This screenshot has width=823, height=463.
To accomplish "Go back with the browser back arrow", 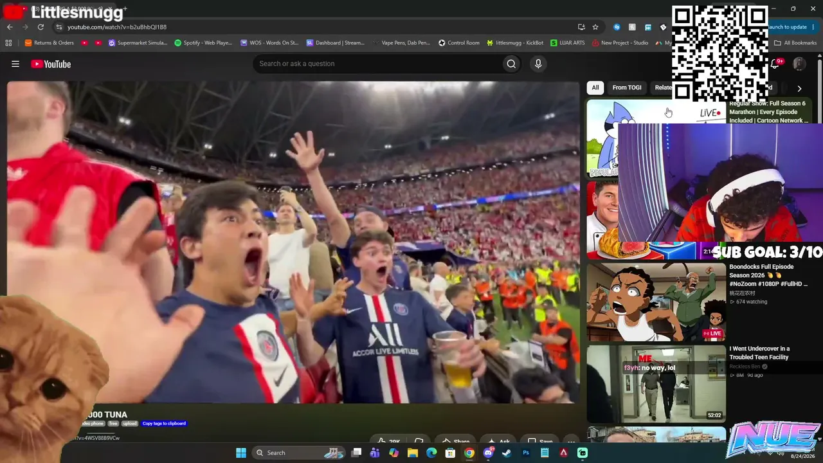I will [x=10, y=27].
